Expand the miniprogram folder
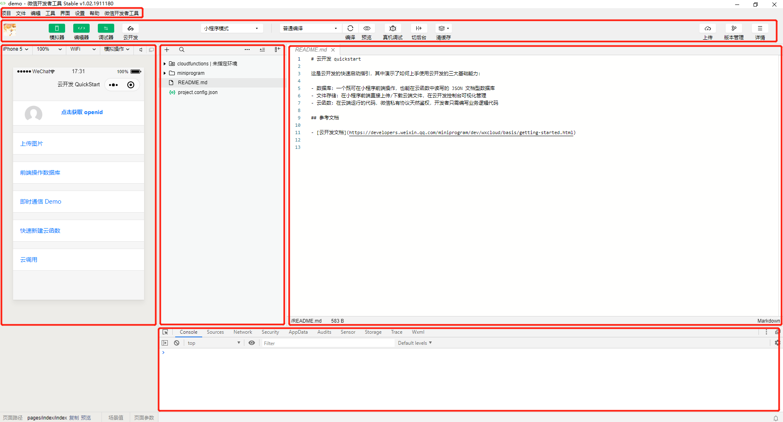This screenshot has width=783, height=422. pos(165,73)
